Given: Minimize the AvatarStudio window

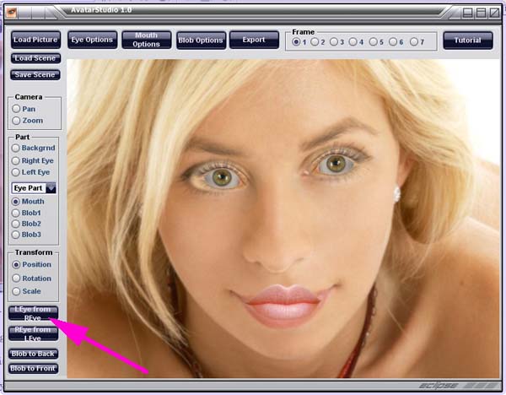Looking at the screenshot, I should pyautogui.click(x=468, y=13).
